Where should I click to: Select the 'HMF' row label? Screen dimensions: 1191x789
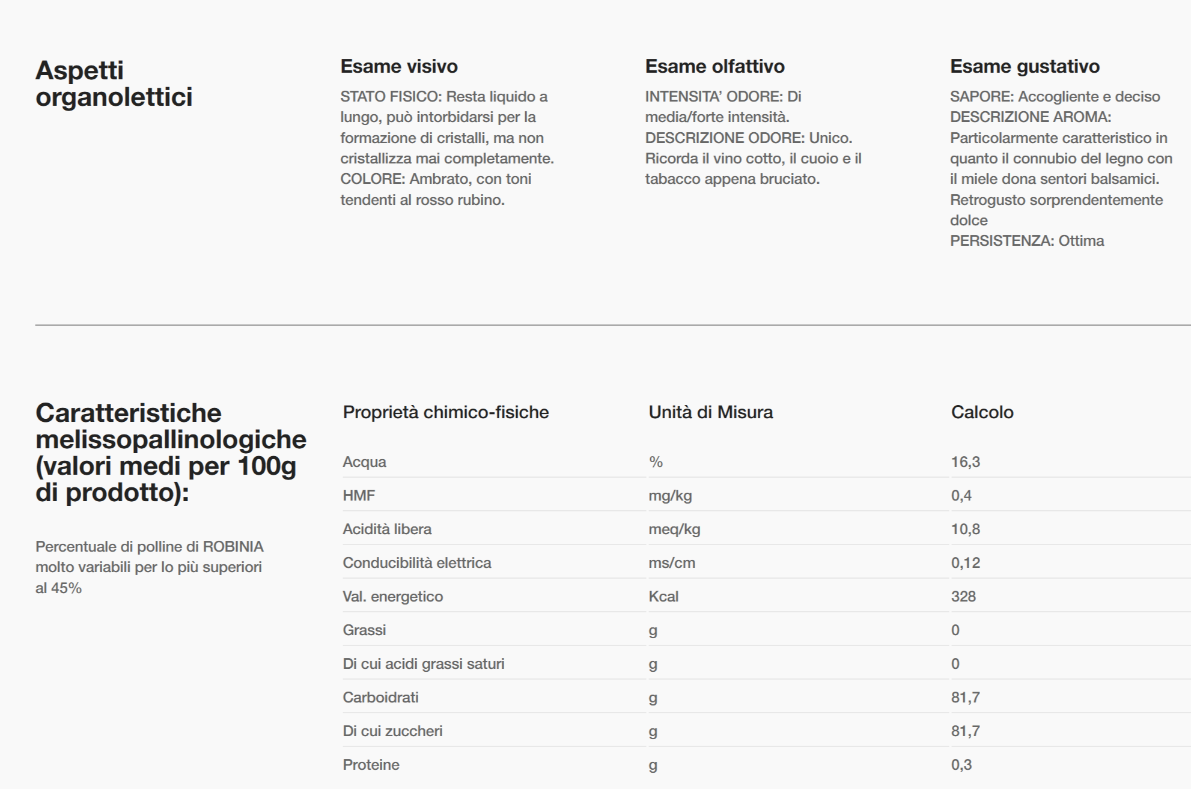(x=359, y=496)
